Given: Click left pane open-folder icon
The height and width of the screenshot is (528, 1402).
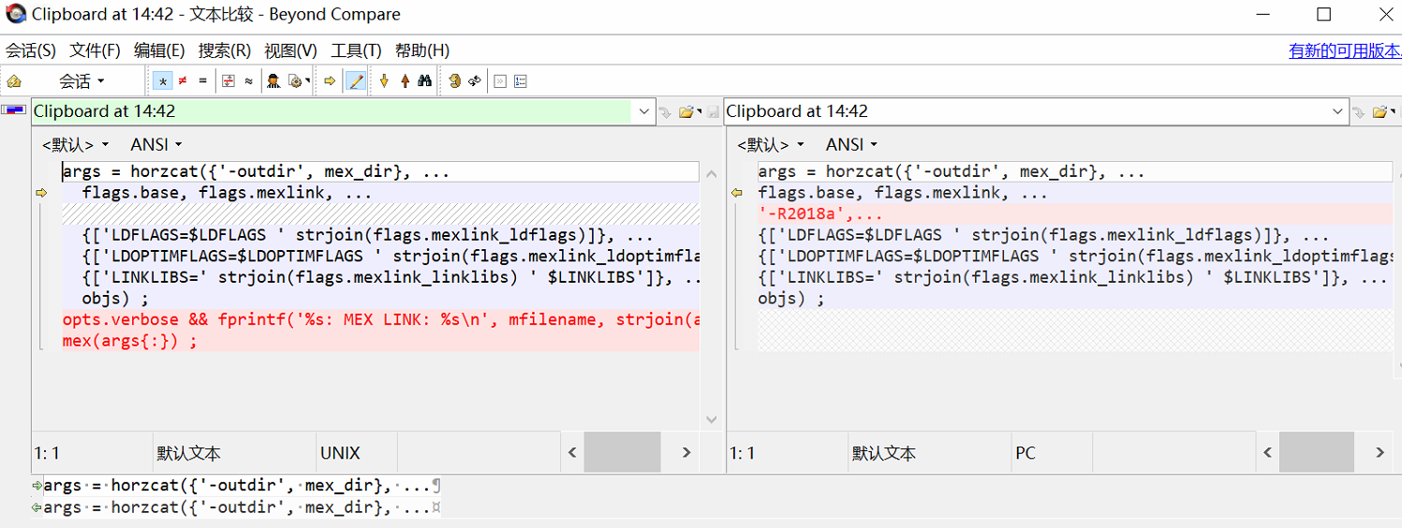Looking at the screenshot, I should 686,112.
